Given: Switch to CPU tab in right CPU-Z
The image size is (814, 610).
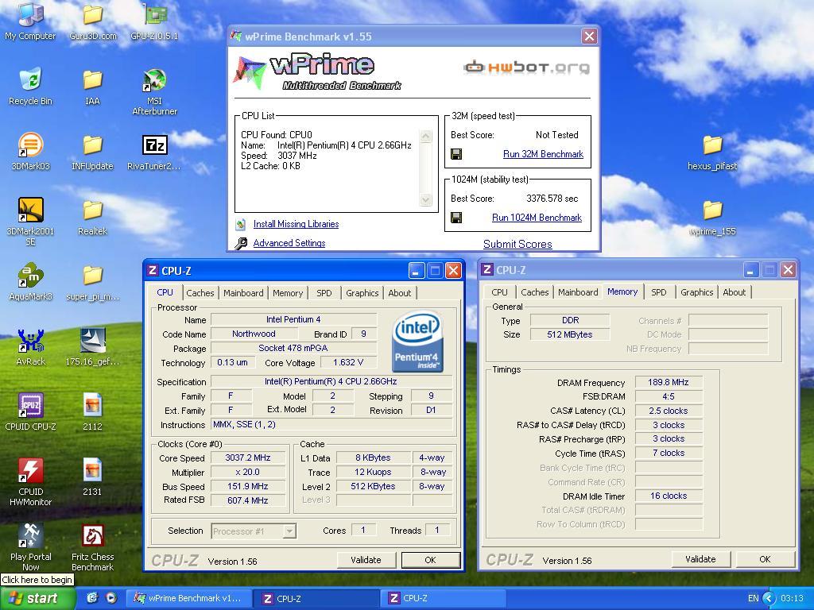Looking at the screenshot, I should point(499,292).
